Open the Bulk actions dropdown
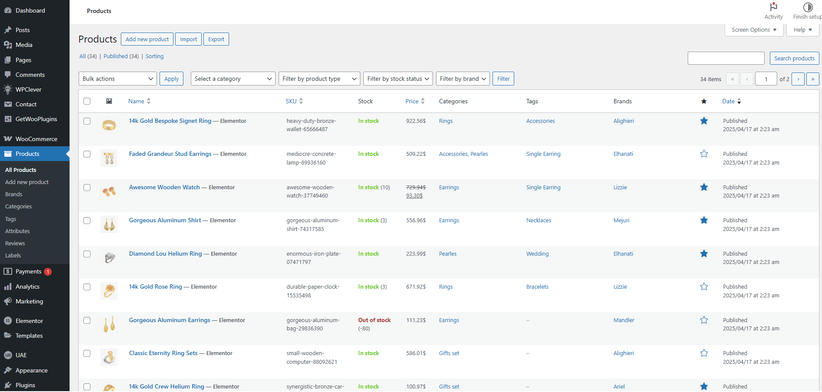The height and width of the screenshot is (392, 822). pyautogui.click(x=117, y=79)
